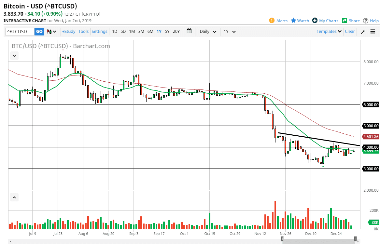Open My Charts plus icon

tap(315, 20)
